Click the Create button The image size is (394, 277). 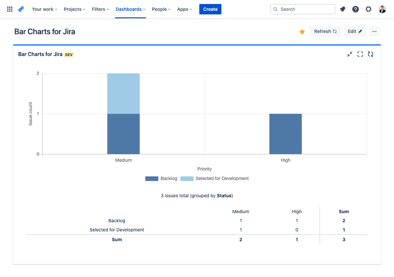point(210,9)
